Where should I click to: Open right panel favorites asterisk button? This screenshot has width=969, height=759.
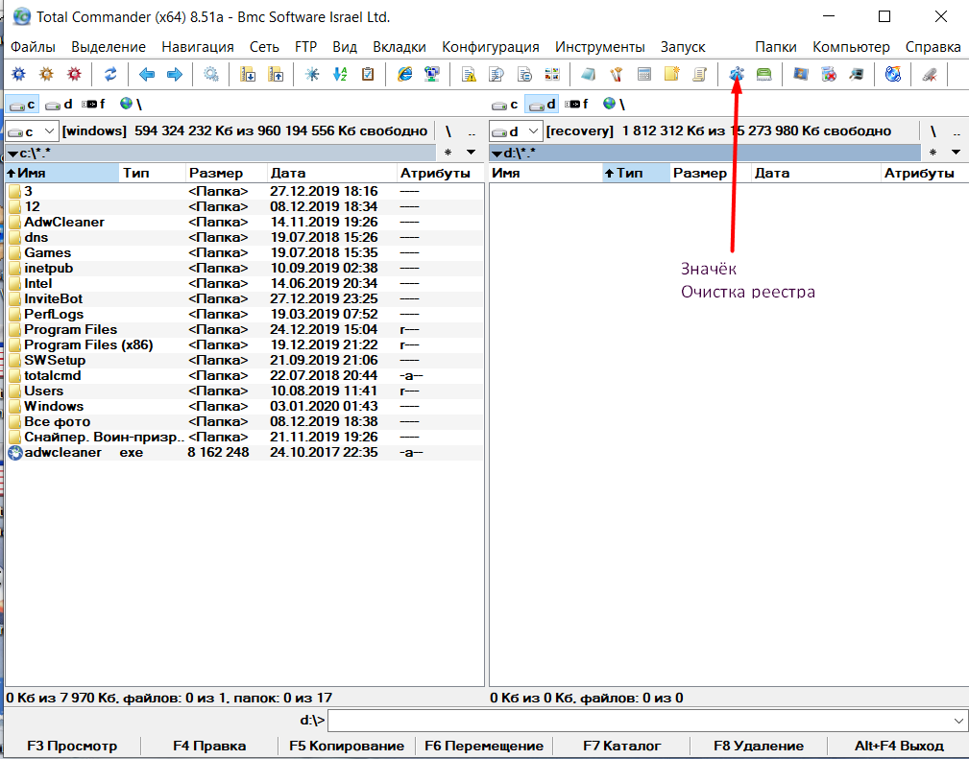coord(933,152)
